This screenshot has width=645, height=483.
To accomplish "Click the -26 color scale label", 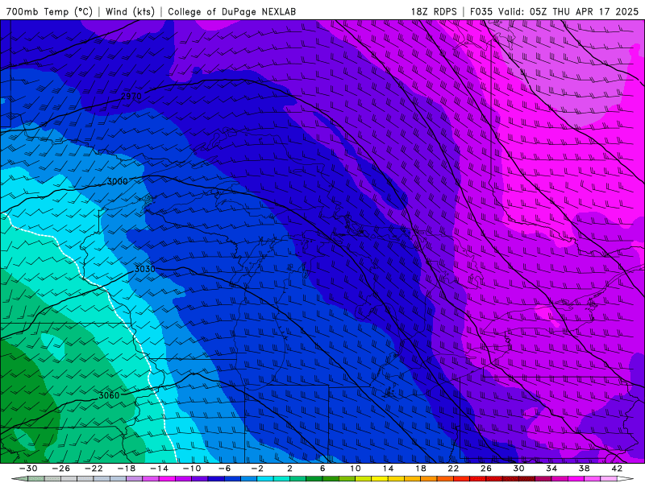I will 61,469.
